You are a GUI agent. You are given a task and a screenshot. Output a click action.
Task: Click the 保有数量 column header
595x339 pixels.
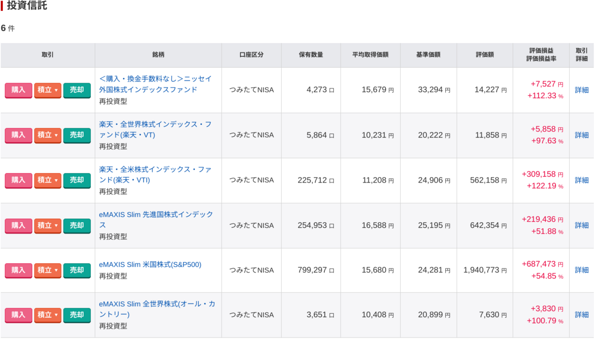[x=311, y=55]
